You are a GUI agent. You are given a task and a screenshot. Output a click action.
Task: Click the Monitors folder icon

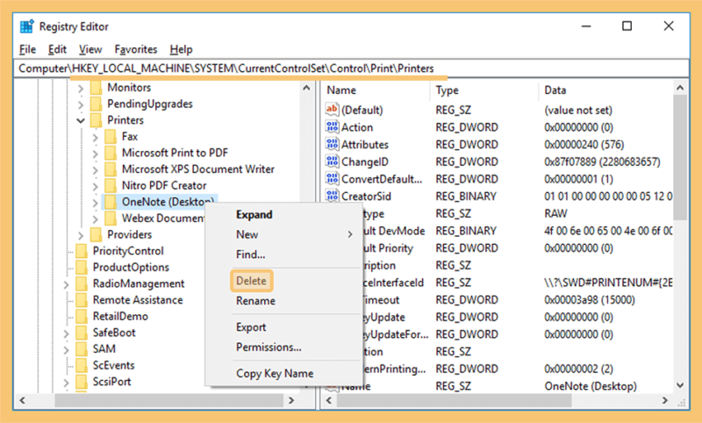[x=96, y=88]
